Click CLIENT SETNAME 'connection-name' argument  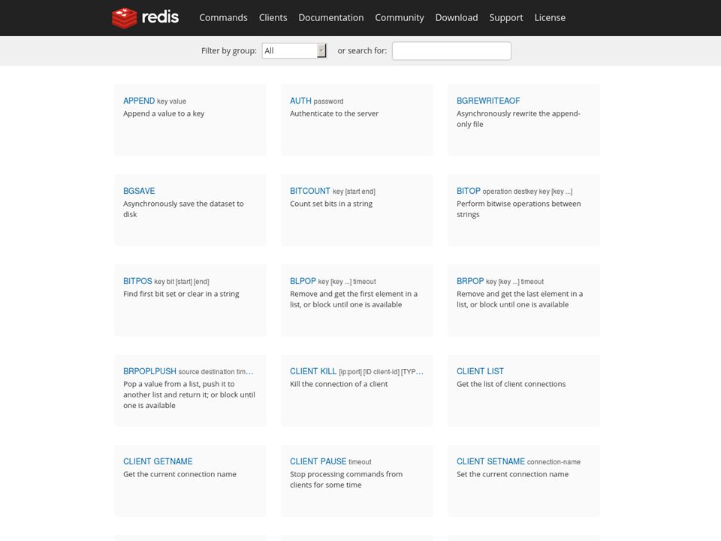click(x=554, y=462)
